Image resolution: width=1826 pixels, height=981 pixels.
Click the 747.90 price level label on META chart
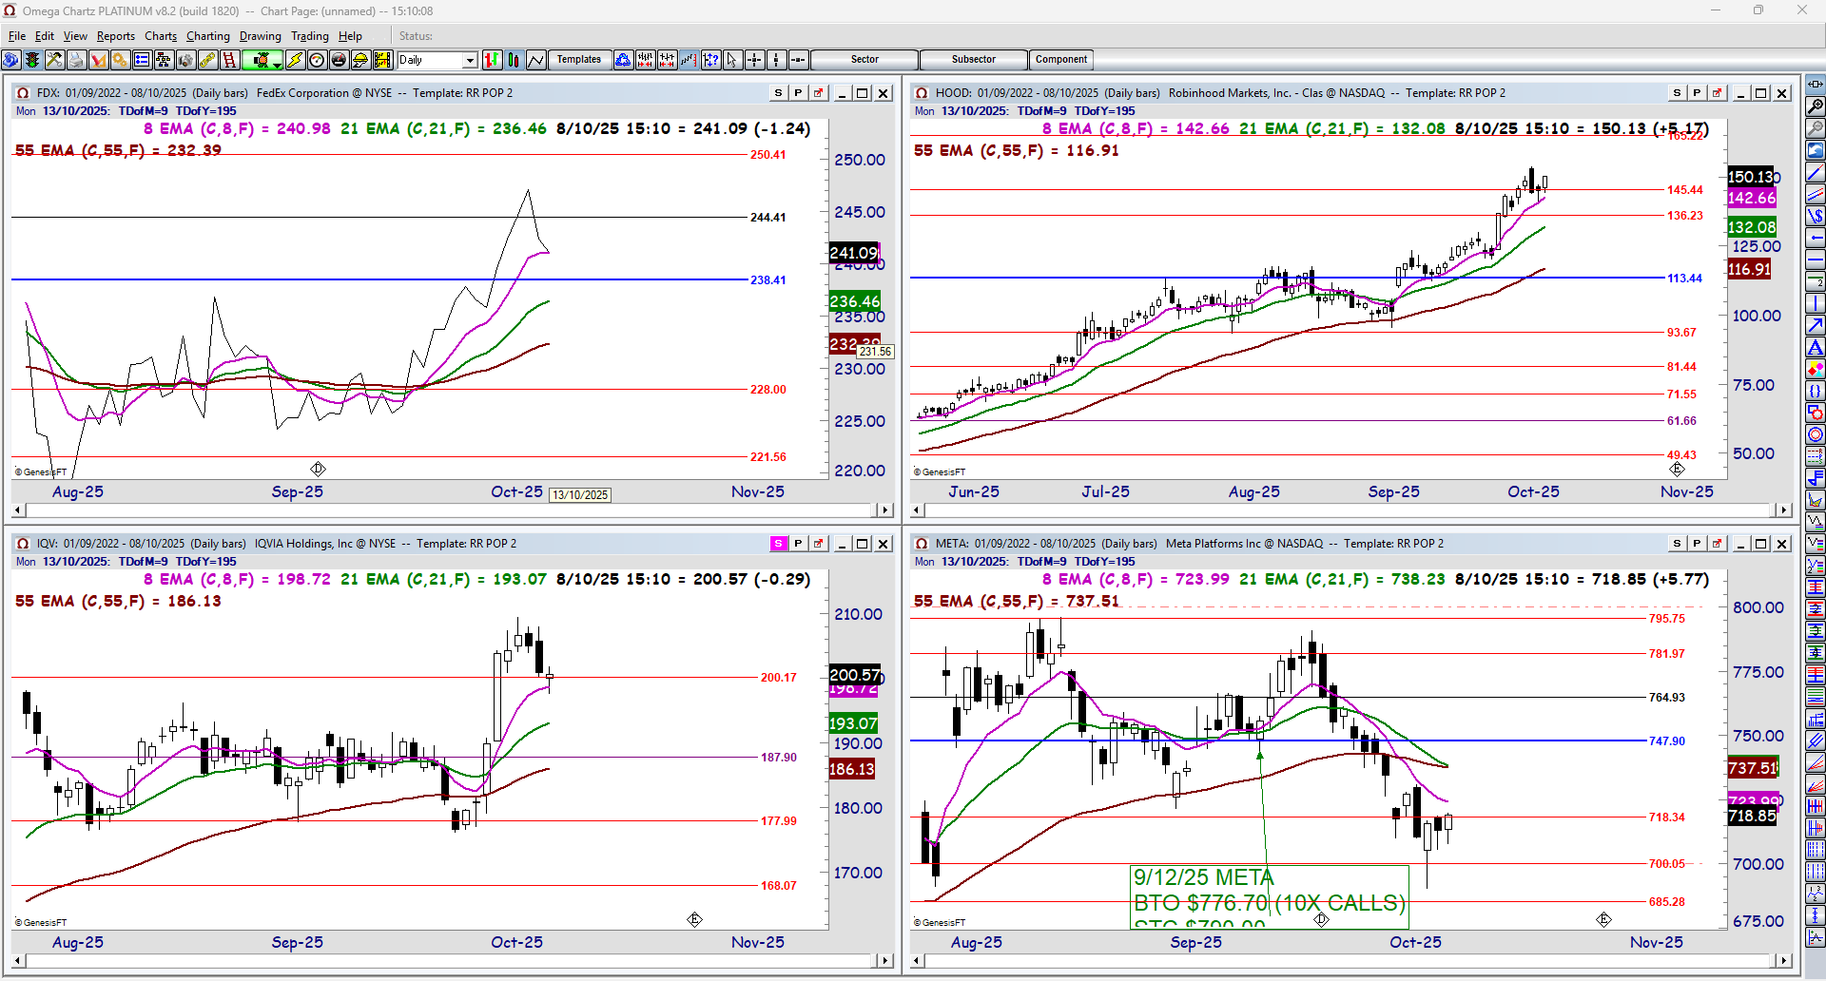click(1666, 741)
